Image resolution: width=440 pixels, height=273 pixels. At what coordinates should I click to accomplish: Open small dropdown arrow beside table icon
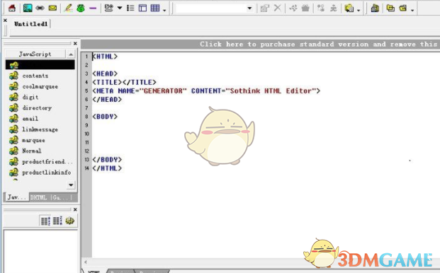[164, 11]
